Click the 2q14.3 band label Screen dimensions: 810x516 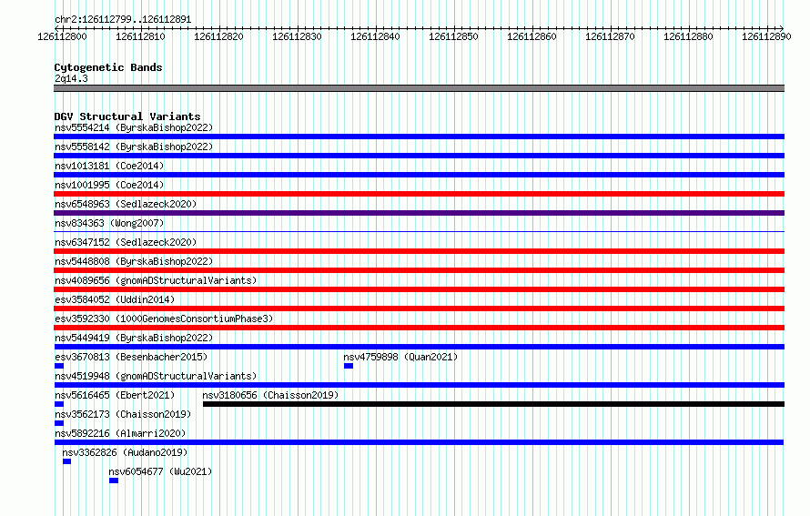(71, 78)
